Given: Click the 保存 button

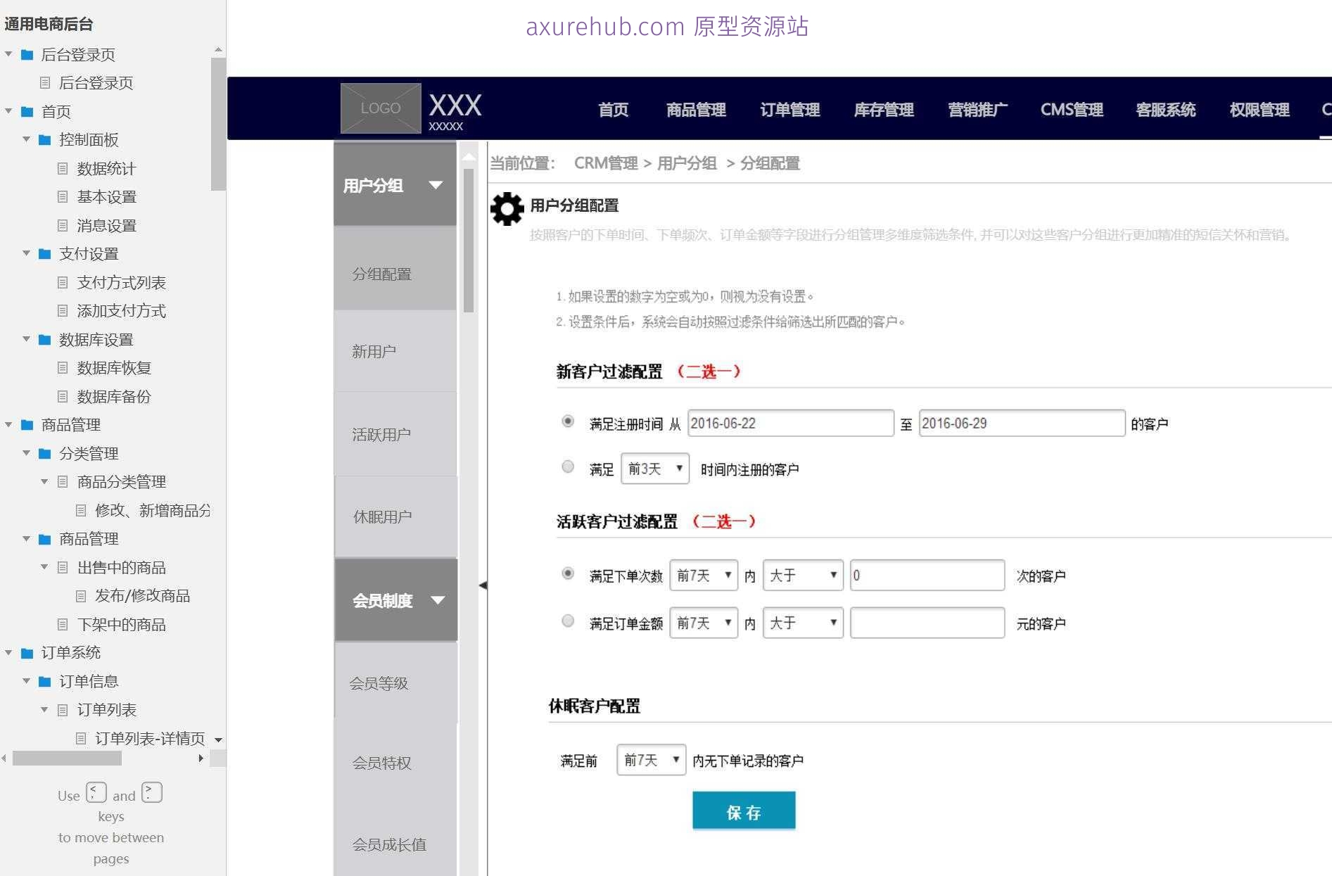Looking at the screenshot, I should [744, 811].
